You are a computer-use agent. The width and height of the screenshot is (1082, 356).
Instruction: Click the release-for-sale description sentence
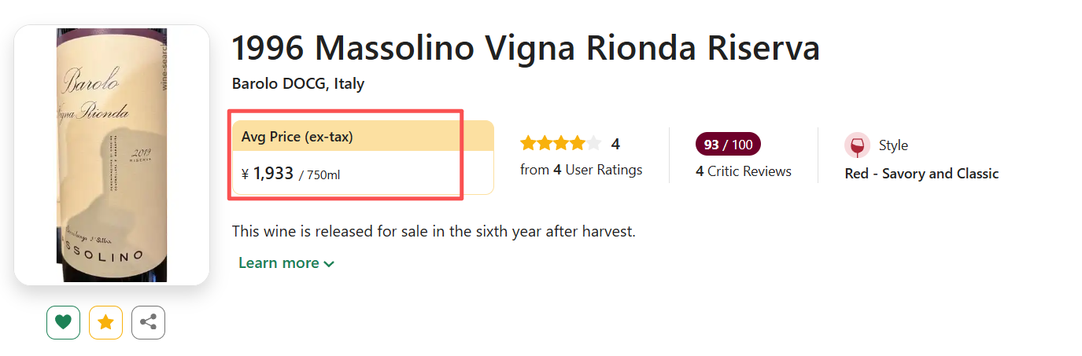pos(434,232)
